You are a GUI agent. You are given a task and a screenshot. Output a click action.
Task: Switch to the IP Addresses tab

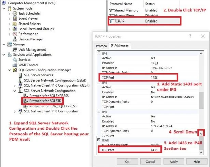click(x=120, y=45)
